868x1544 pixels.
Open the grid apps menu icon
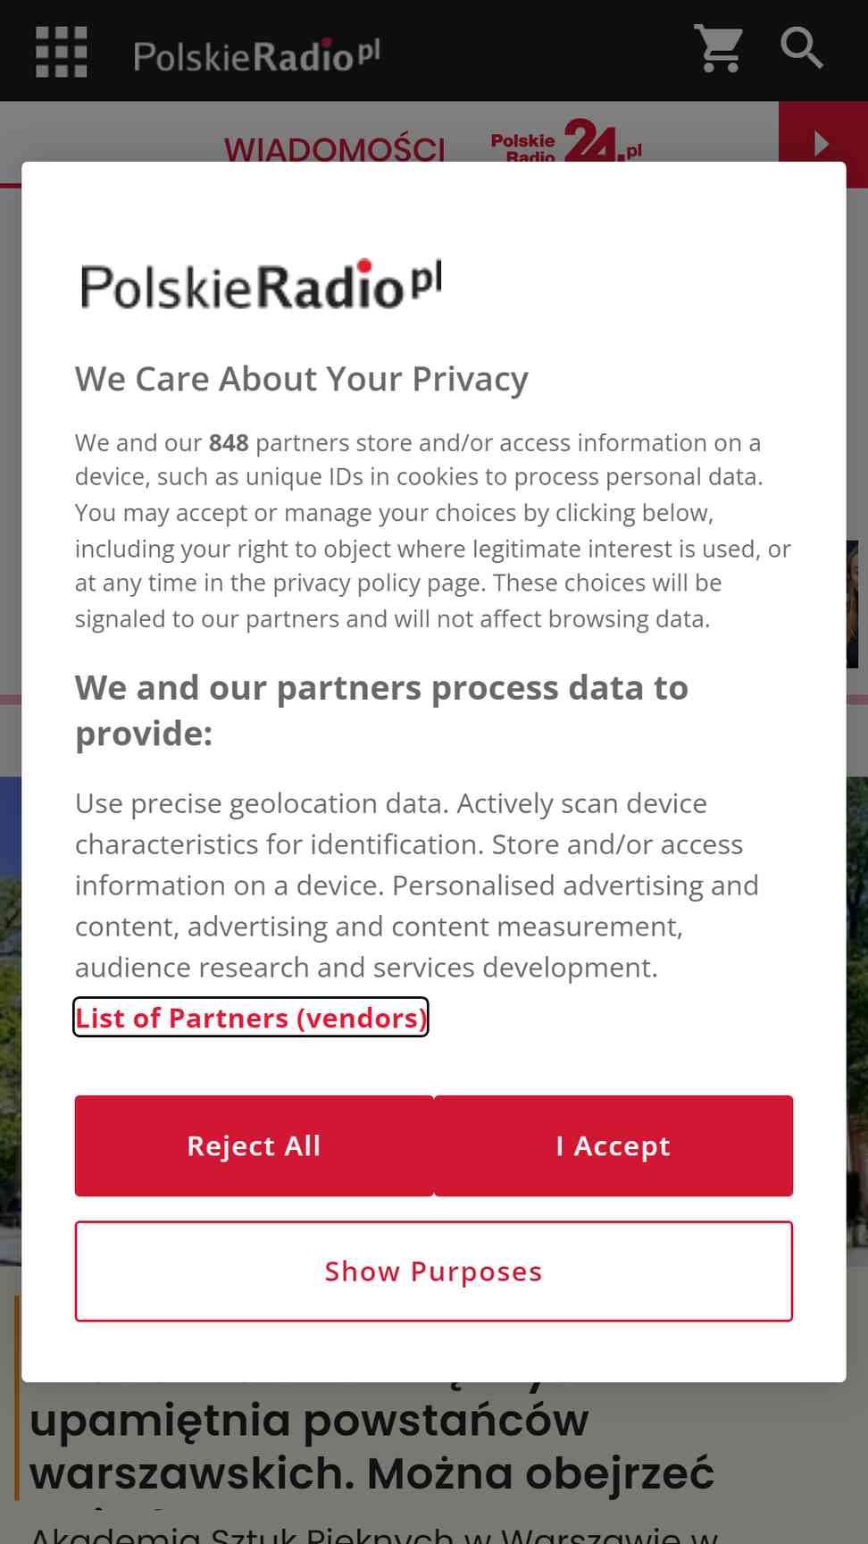pos(61,52)
